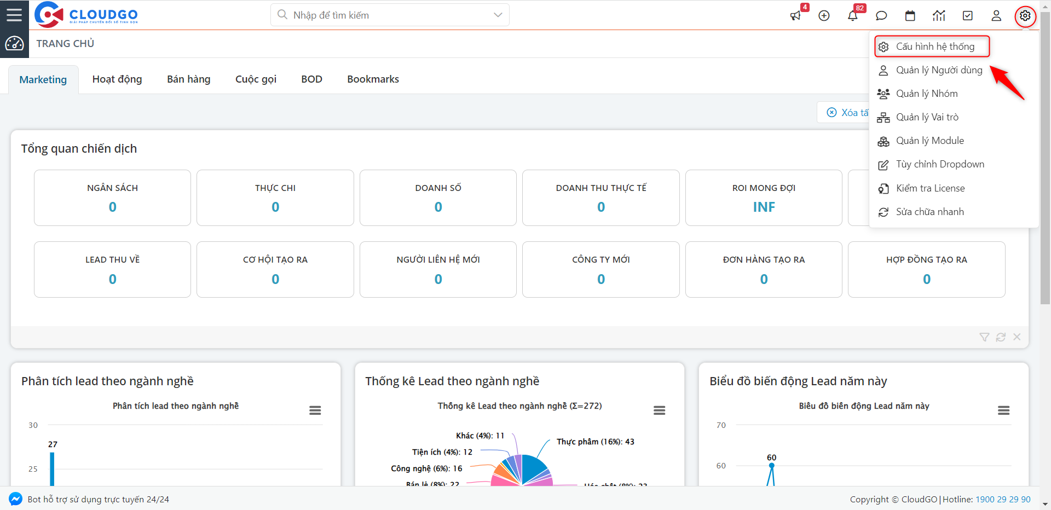Open the notifications bell
The width and height of the screenshot is (1051, 510).
(x=852, y=16)
